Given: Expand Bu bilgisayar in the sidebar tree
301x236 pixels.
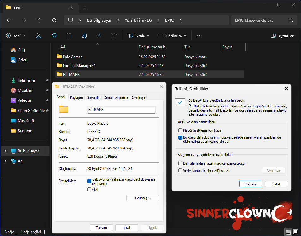Looking at the screenshot, I should coord(5,151).
